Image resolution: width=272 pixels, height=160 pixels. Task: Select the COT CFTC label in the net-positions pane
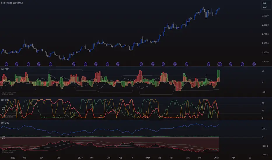(x=5, y=123)
